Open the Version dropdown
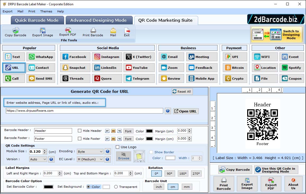This screenshot has width=306, height=194. point(38,159)
